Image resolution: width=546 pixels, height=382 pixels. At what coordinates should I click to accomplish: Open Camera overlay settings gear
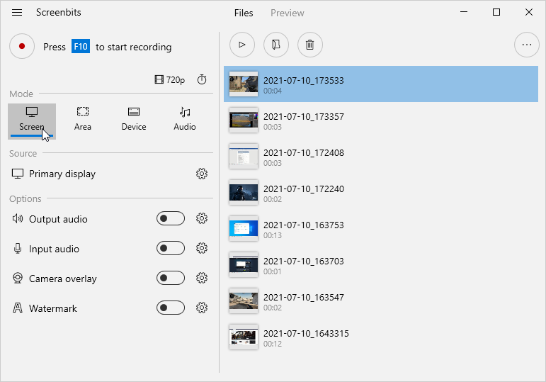pyautogui.click(x=202, y=278)
